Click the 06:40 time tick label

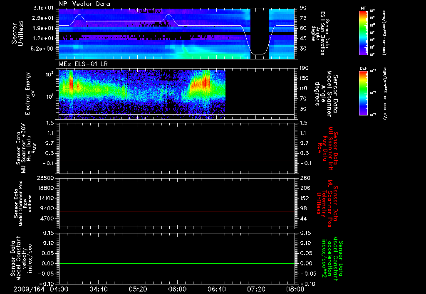pyautogui.click(x=216, y=289)
